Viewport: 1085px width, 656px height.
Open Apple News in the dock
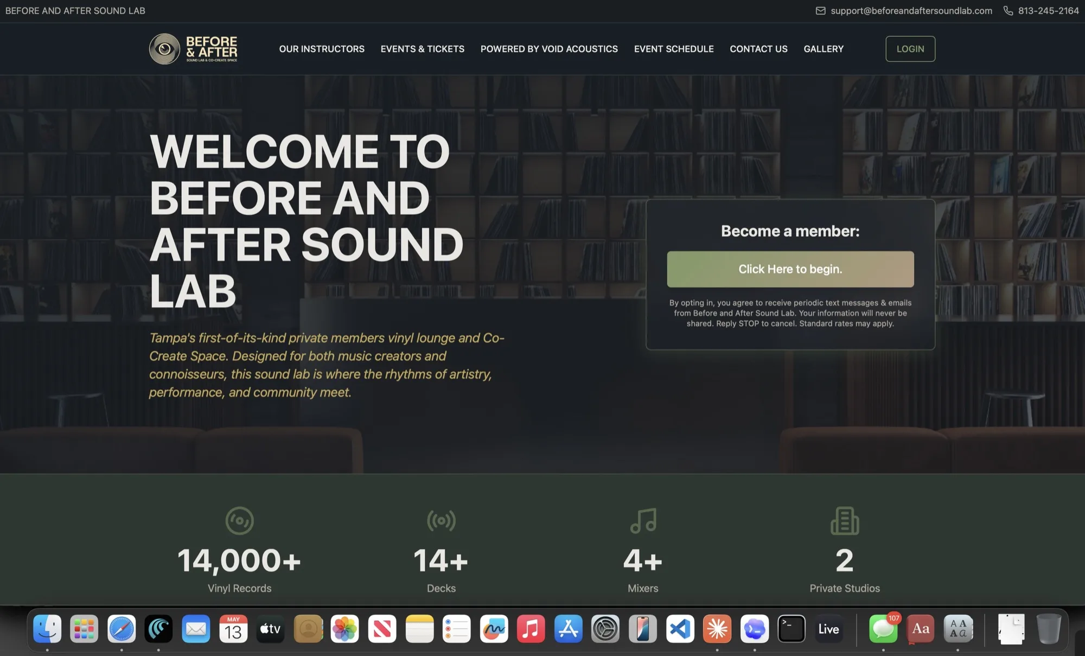[382, 629]
